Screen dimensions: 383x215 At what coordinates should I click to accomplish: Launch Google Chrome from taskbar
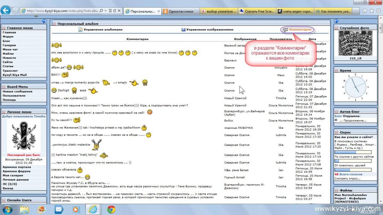coord(111,209)
